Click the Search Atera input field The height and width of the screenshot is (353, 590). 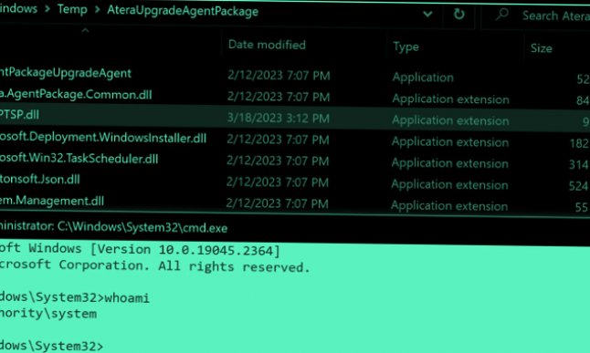click(x=536, y=16)
